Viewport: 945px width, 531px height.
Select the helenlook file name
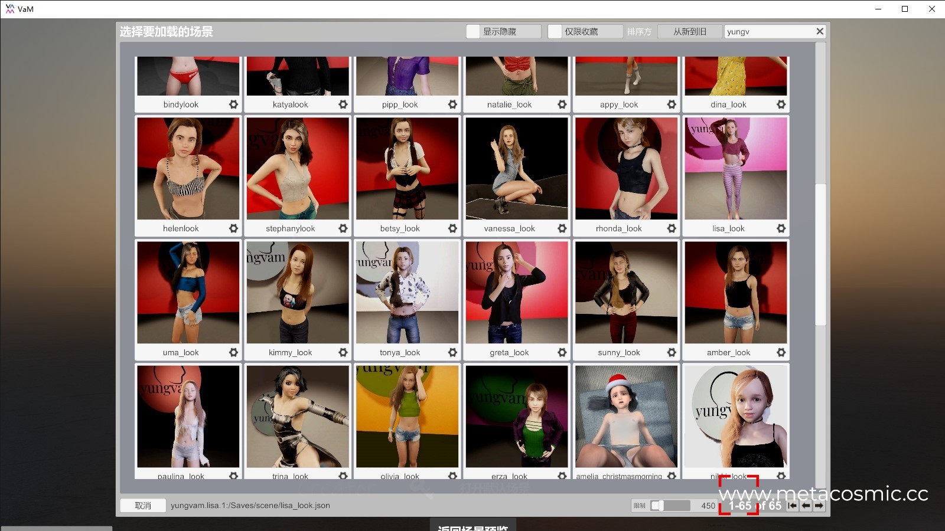click(x=181, y=228)
